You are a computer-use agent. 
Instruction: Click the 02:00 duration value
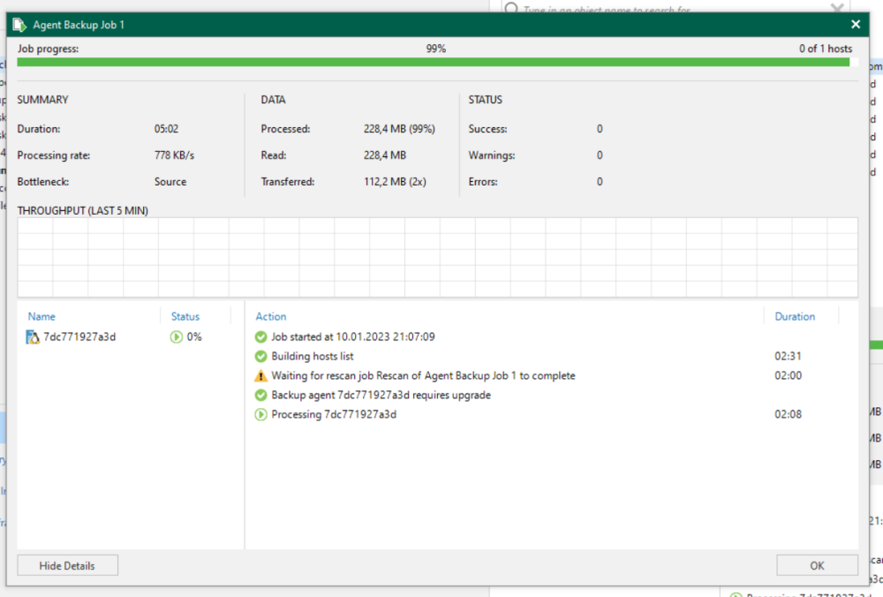(788, 375)
